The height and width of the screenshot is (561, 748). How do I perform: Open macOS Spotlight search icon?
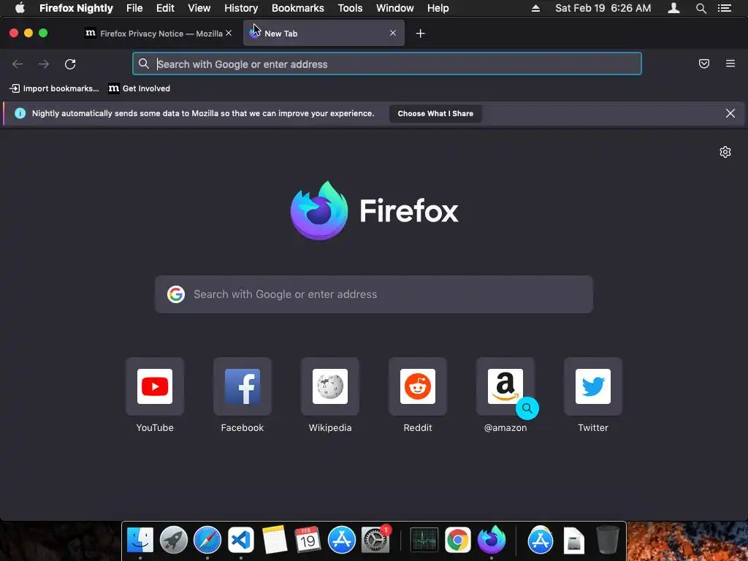coord(701,8)
